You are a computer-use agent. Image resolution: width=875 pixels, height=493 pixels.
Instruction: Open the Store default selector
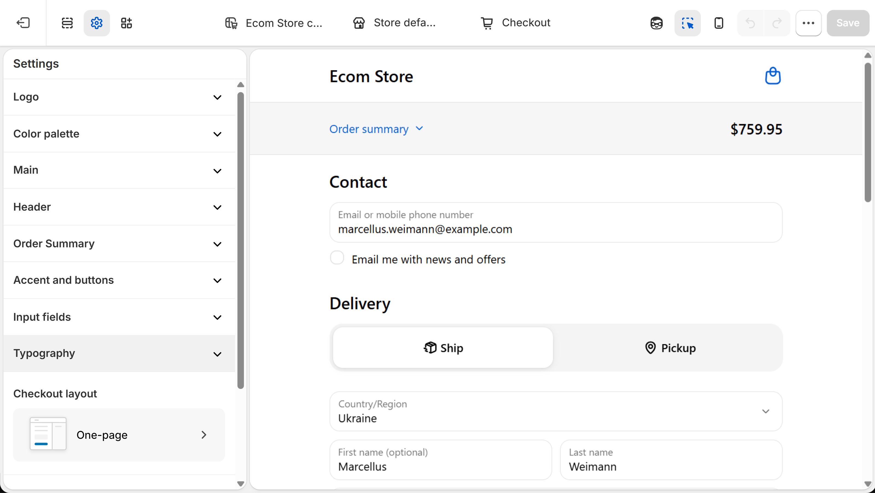tap(394, 23)
